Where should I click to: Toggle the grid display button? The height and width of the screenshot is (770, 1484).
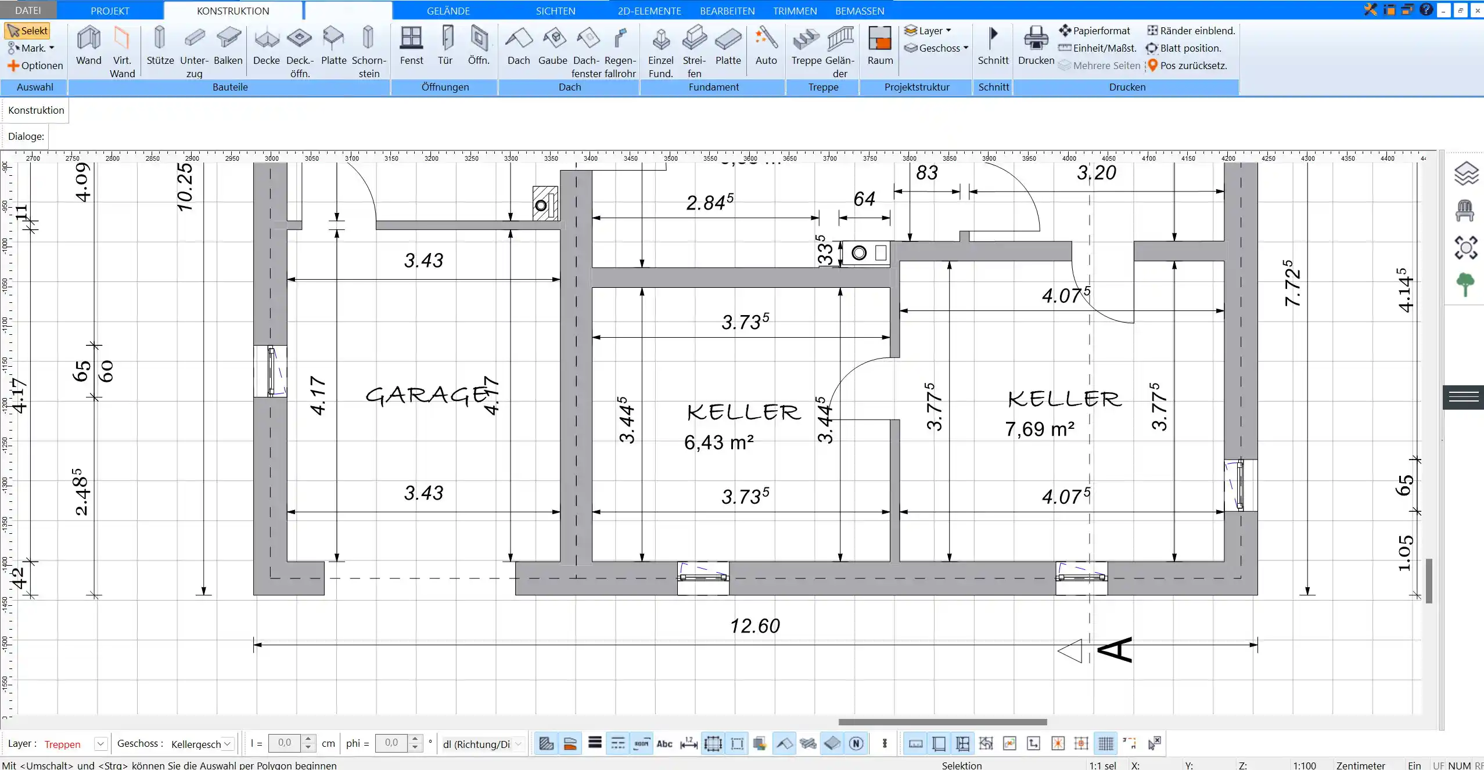click(x=1106, y=743)
